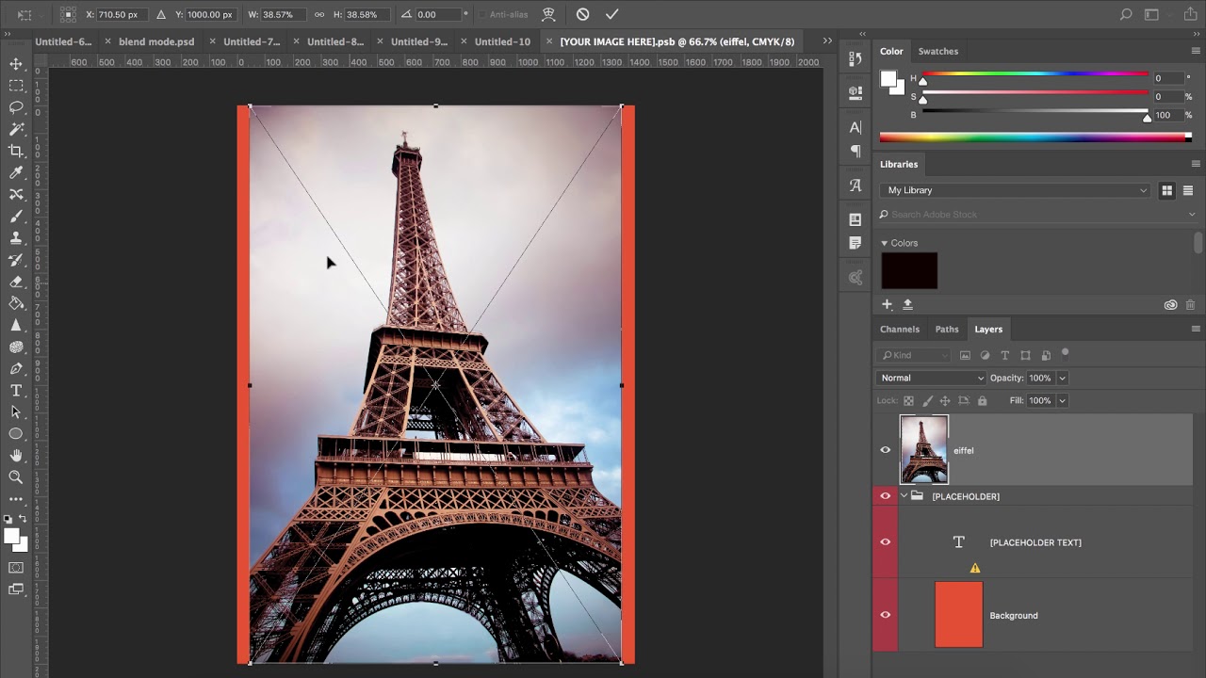Image resolution: width=1206 pixels, height=678 pixels.
Task: Open the Search icon in top bar
Action: click(x=1125, y=14)
